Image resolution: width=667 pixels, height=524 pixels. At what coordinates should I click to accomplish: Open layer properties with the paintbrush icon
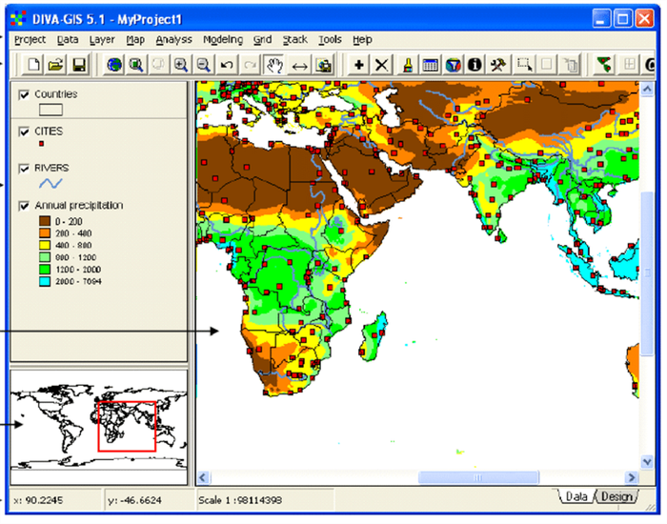[x=408, y=65]
